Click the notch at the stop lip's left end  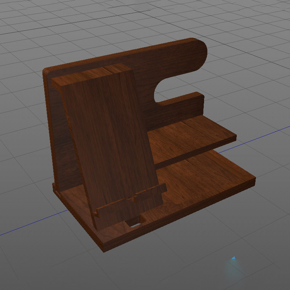[97, 214]
